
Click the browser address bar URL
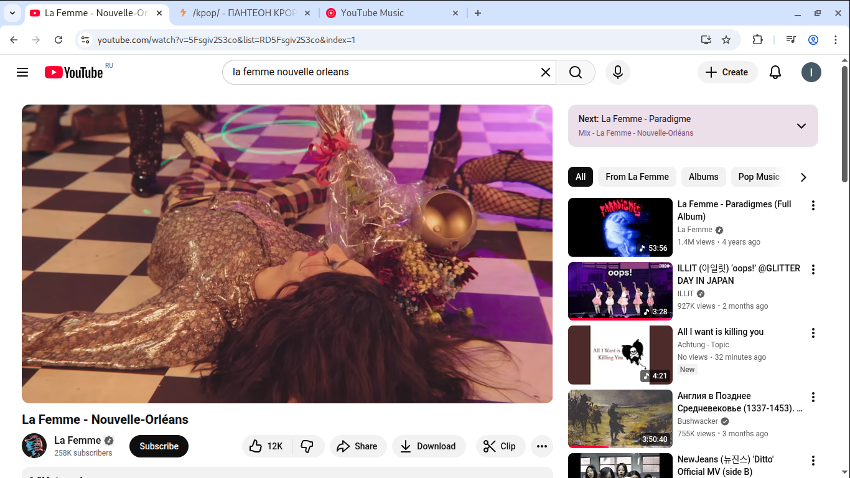tap(227, 40)
